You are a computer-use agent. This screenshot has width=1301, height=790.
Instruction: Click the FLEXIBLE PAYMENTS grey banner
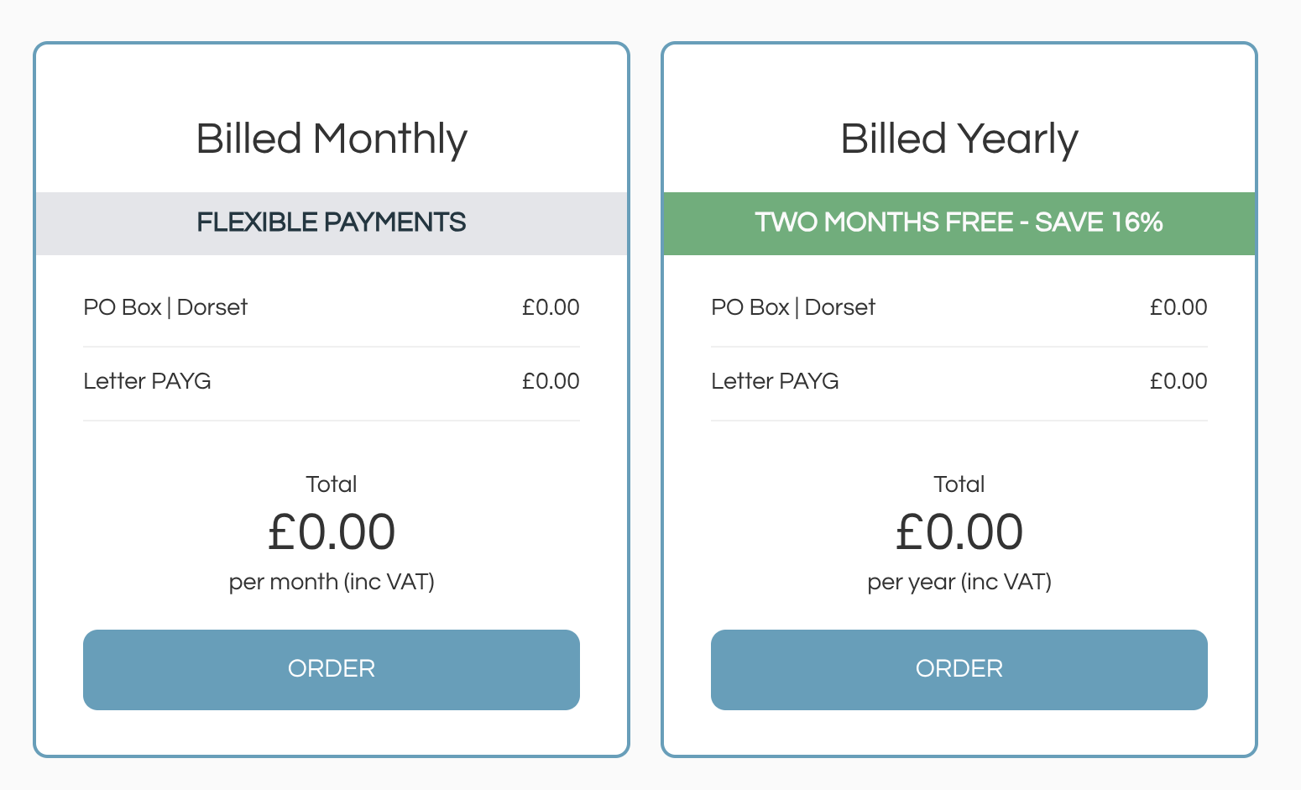pyautogui.click(x=332, y=222)
